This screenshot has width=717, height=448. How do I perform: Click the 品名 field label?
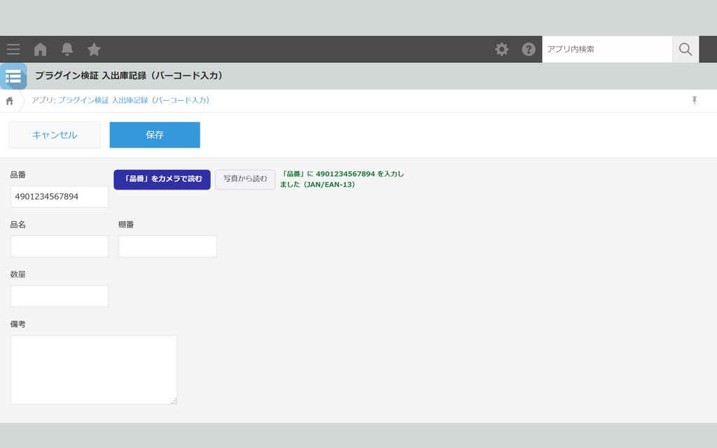(x=18, y=225)
